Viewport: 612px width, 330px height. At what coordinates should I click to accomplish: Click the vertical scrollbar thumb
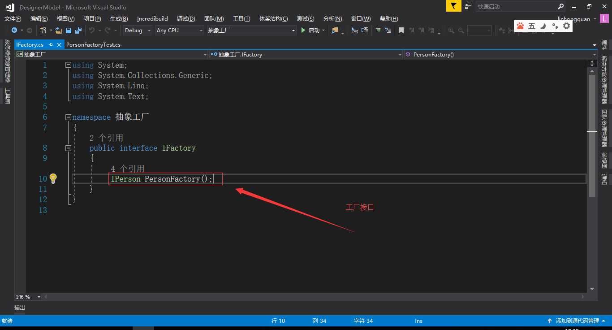click(x=592, y=136)
